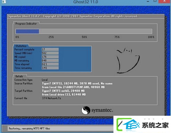The image size is (171, 133).
Task: Click the Local connection value
Action: click(x=45, y=80)
